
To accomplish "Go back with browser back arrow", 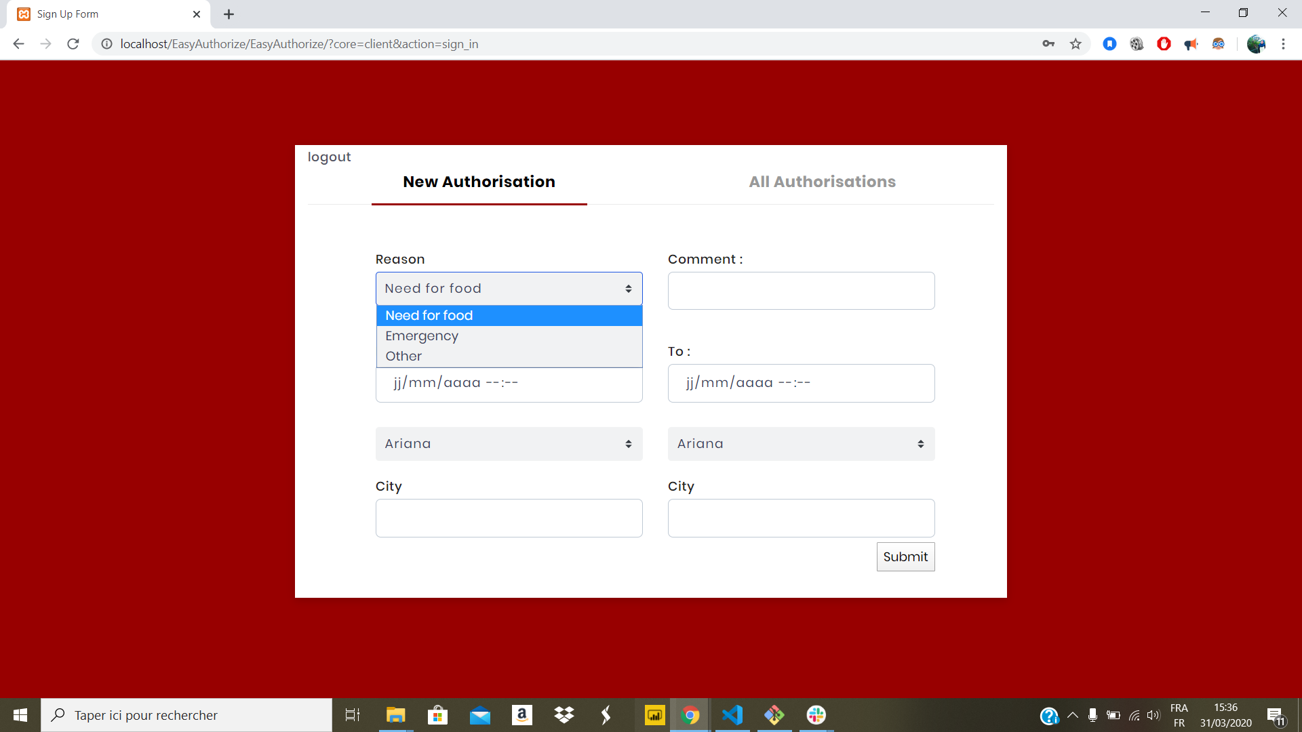I will point(18,44).
